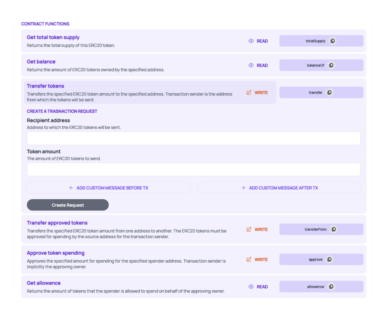Click the WRITE pencil icon beside Transfer tokens
Viewport: 386px width, 317px height.
[248, 92]
